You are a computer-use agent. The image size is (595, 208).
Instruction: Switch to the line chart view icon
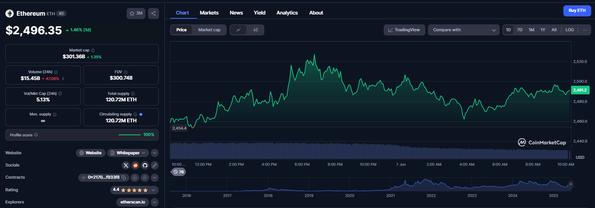(x=238, y=30)
